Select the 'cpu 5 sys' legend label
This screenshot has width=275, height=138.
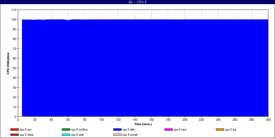coord(26,130)
